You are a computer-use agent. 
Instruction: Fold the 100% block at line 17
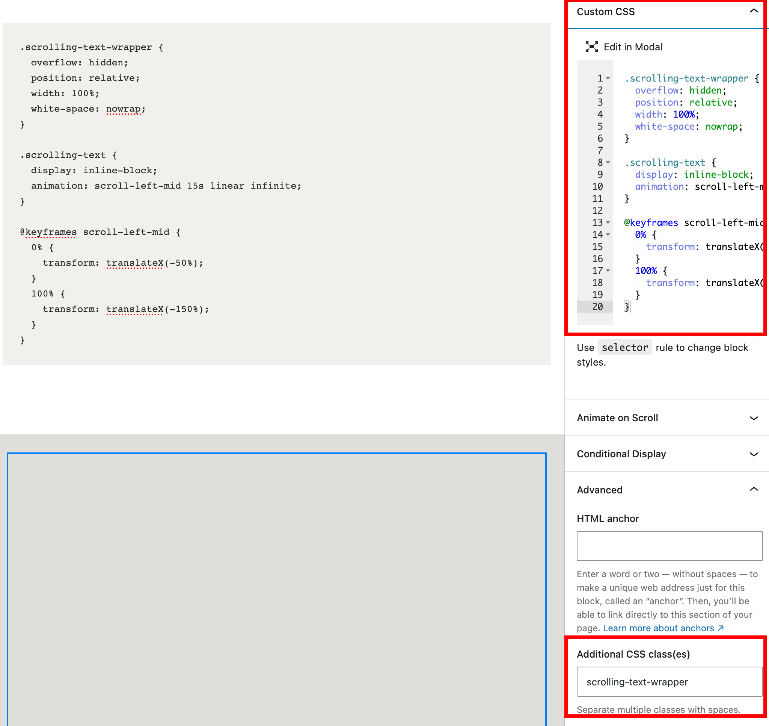(x=608, y=271)
